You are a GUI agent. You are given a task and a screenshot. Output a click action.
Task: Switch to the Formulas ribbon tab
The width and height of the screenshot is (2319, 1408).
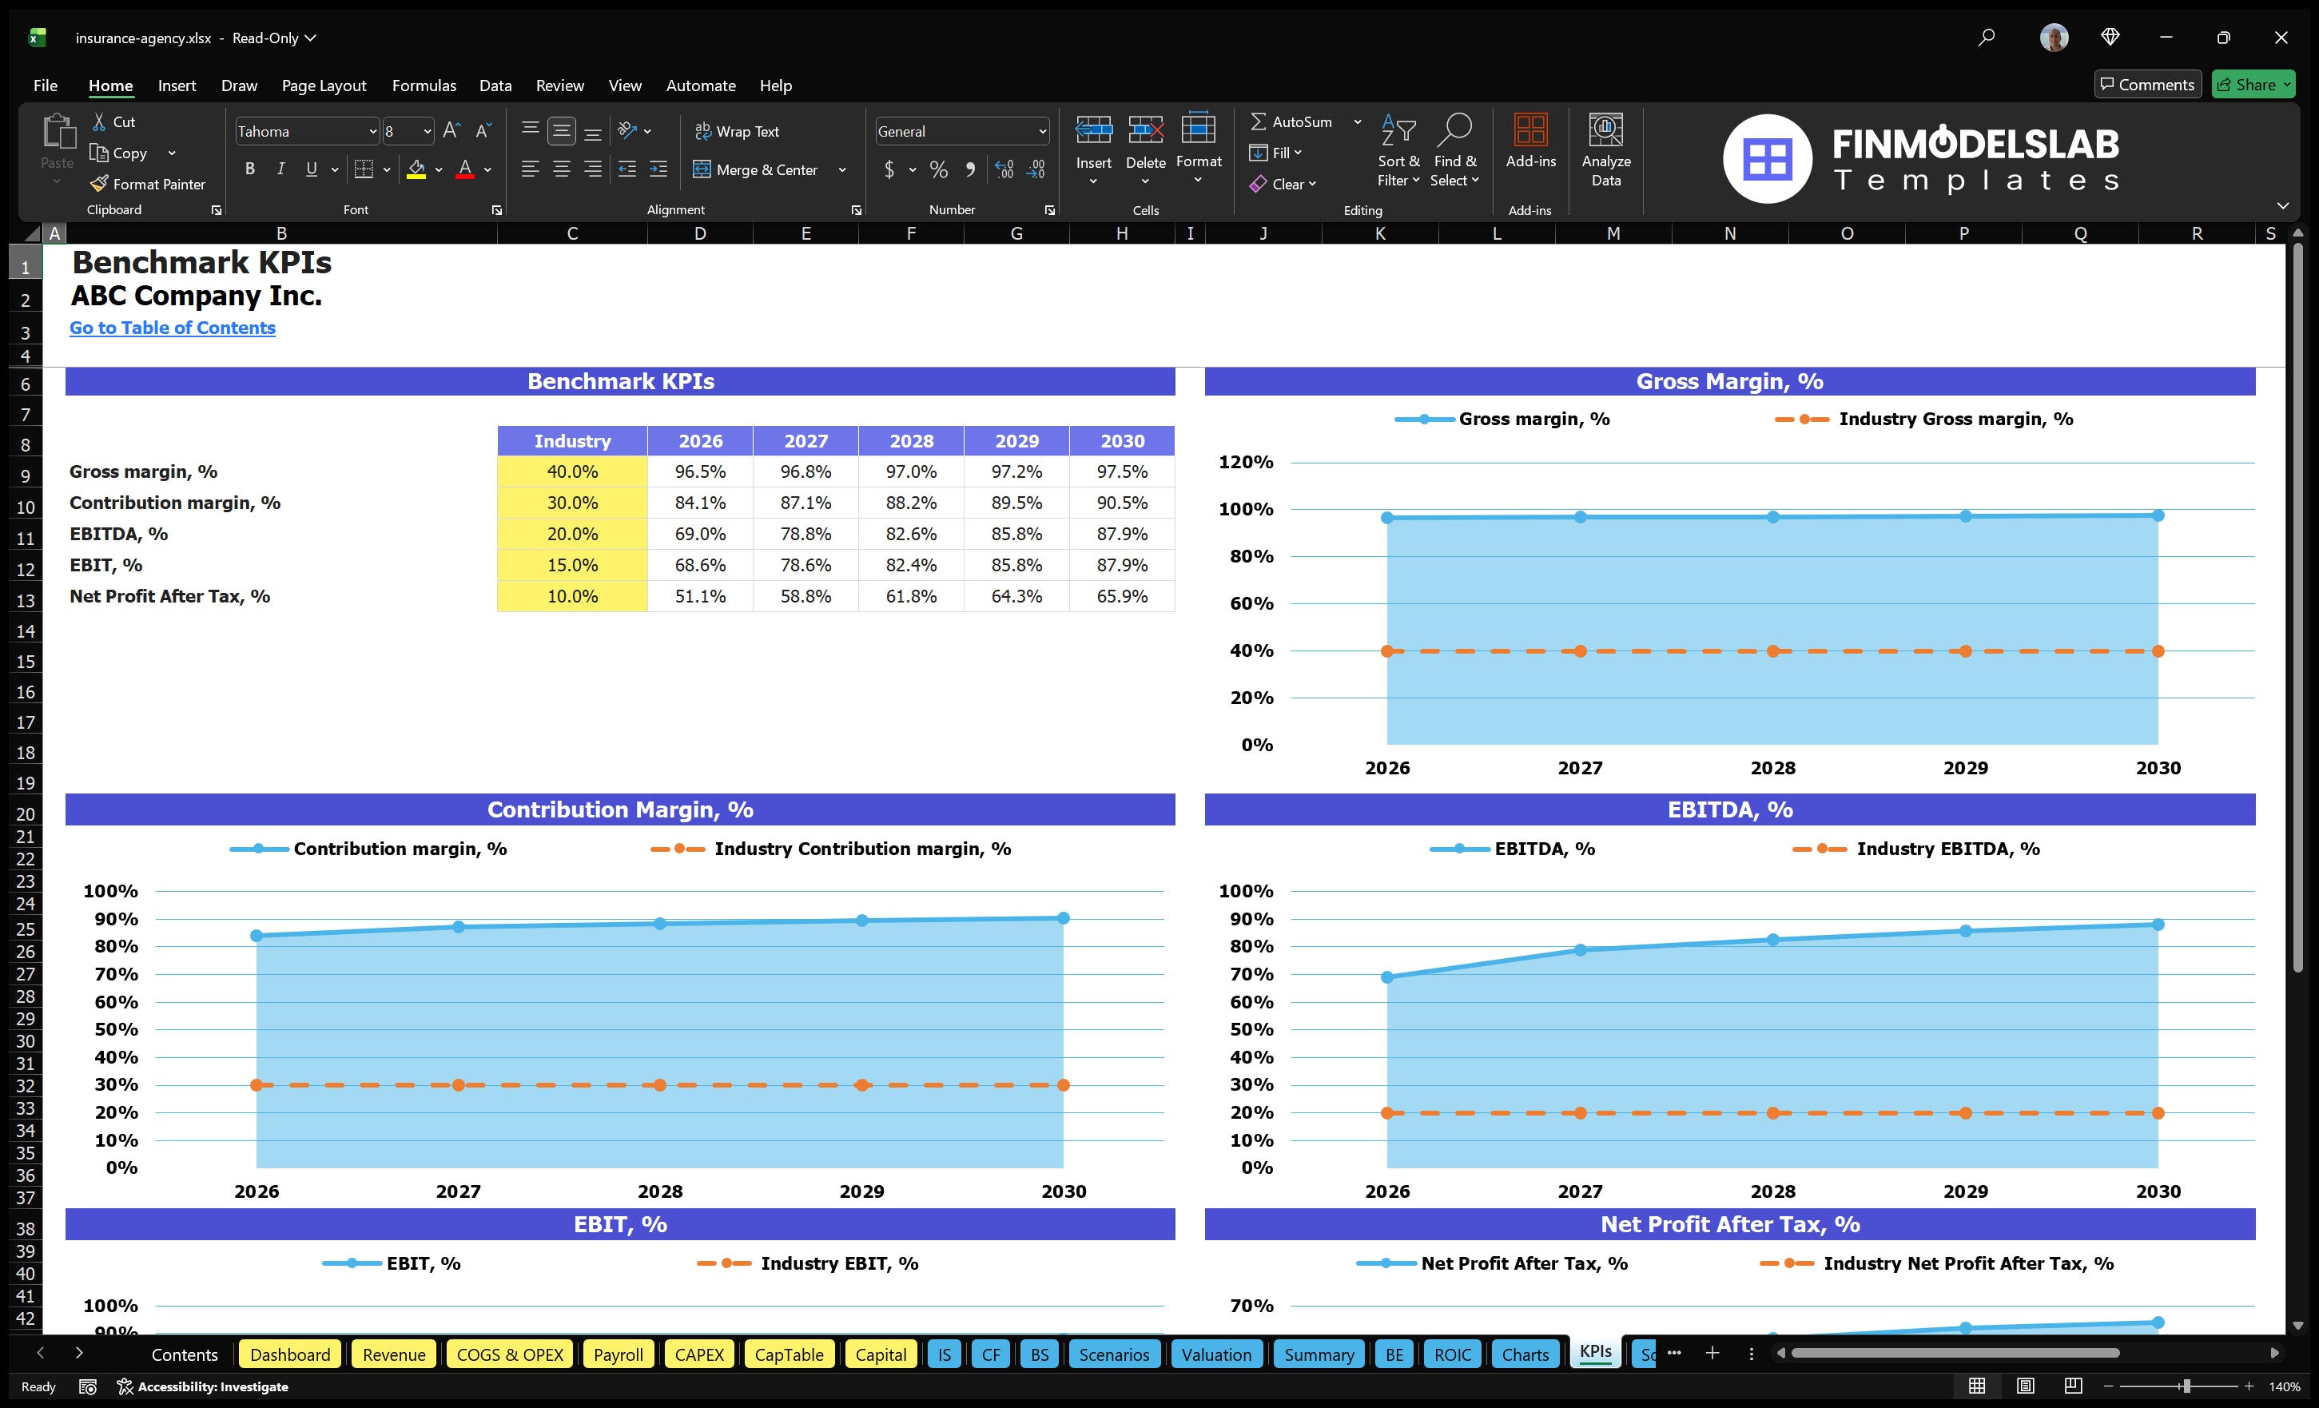point(424,85)
